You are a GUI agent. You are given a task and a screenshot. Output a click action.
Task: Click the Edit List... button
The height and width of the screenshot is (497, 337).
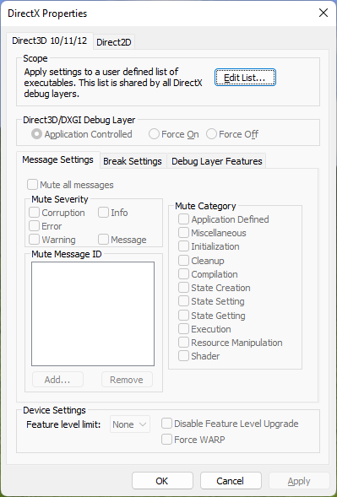[245, 78]
